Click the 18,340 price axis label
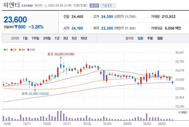This screenshot has height=127, width=189. pyautogui.click(x=180, y=106)
